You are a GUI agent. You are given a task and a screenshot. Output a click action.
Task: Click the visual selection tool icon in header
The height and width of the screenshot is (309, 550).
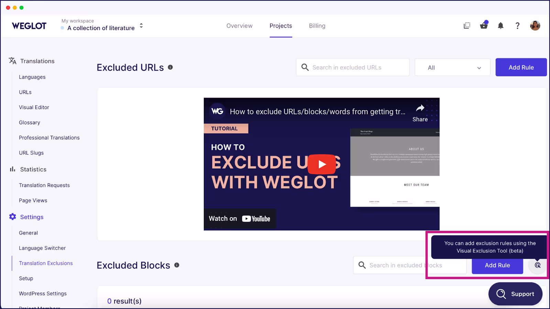[467, 25]
